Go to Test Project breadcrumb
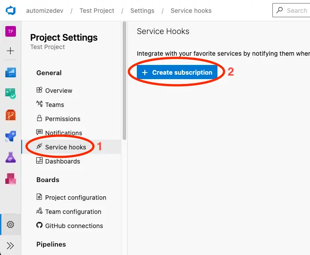Image resolution: width=310 pixels, height=255 pixels. click(x=97, y=11)
